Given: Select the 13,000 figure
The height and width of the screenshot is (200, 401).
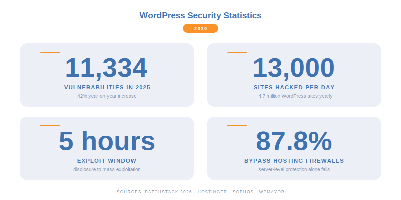Looking at the screenshot, I should coord(293,68).
